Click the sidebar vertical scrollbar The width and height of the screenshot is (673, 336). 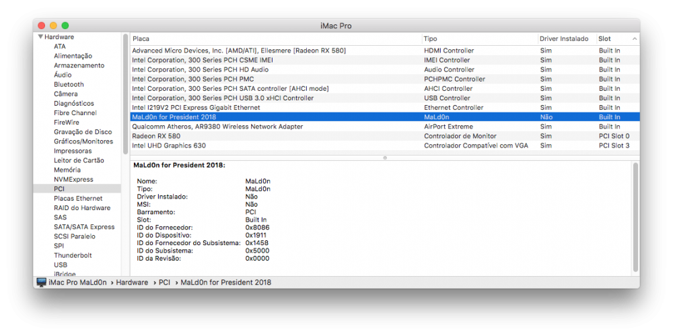coord(125,94)
